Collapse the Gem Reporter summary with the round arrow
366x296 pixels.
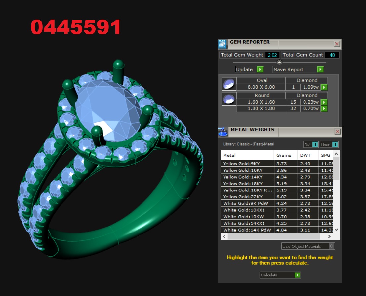coord(279,62)
